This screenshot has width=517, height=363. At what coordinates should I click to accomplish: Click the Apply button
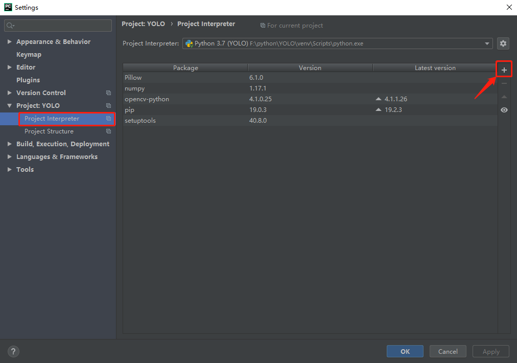(491, 351)
